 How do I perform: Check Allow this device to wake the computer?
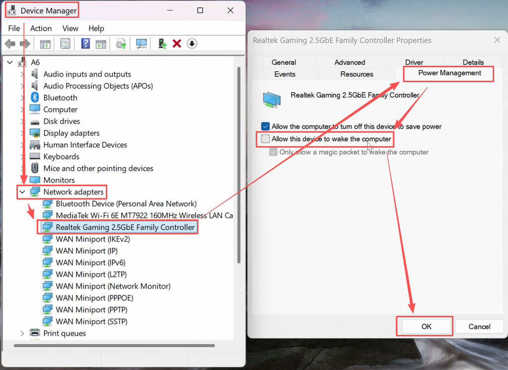pyautogui.click(x=265, y=139)
